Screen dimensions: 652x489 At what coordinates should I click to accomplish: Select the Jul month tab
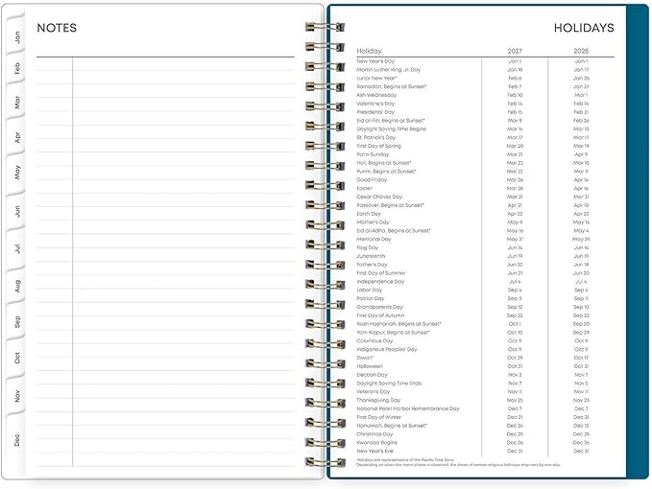(15, 248)
